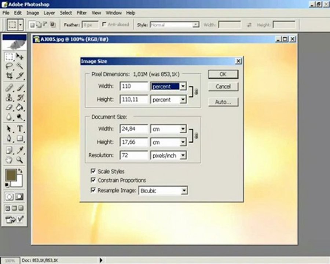The height and width of the screenshot is (264, 330).
Task: Click the Auto... button
Action: pos(223,102)
